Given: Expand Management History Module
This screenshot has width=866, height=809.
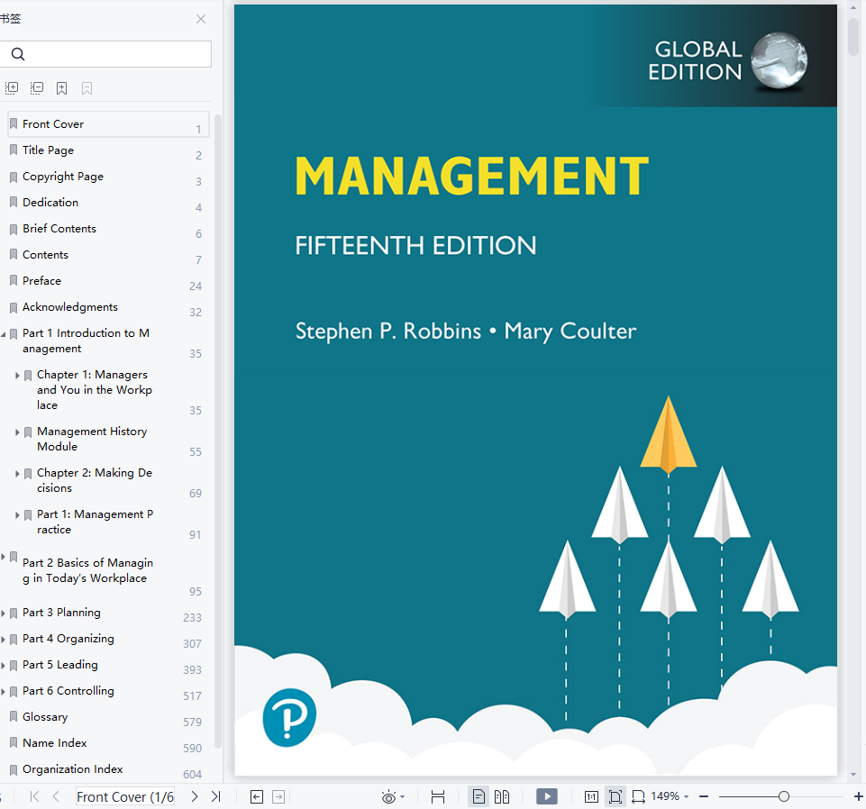Looking at the screenshot, I should [17, 432].
